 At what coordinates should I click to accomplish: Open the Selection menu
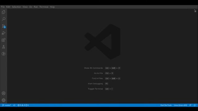click(16, 7)
